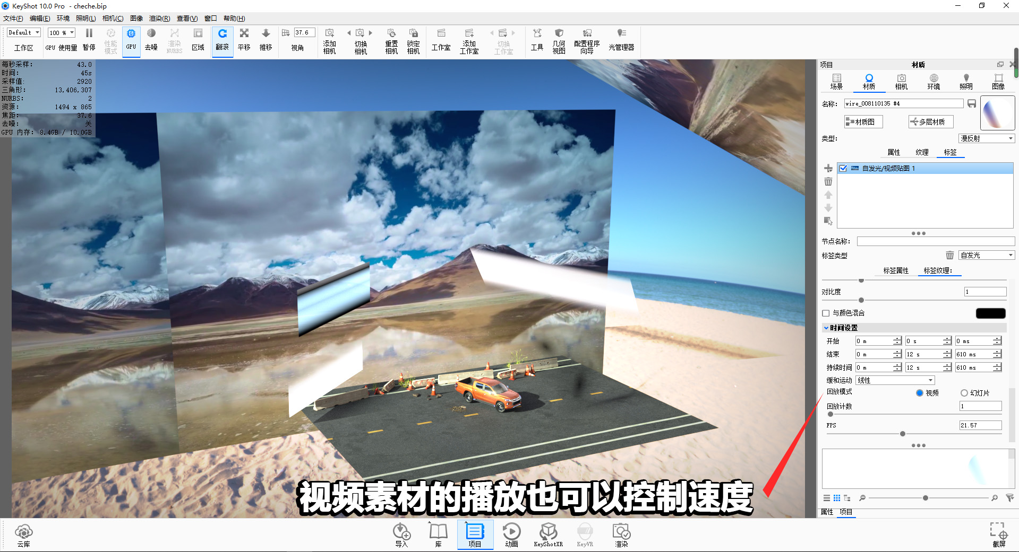This screenshot has width=1019, height=552.
Task: Click inside the 回放计数 input field
Action: pyautogui.click(x=980, y=406)
